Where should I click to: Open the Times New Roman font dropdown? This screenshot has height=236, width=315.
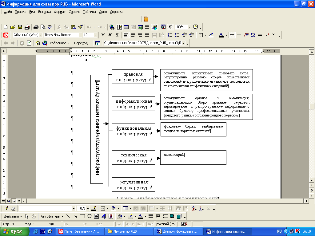click(80, 35)
